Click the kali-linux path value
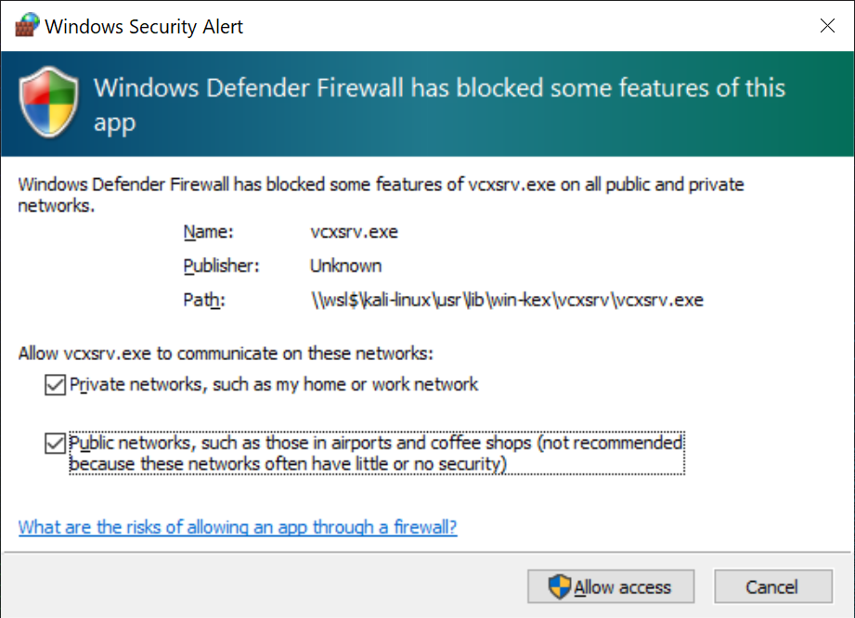Screen dimensions: 855x618 (506, 300)
